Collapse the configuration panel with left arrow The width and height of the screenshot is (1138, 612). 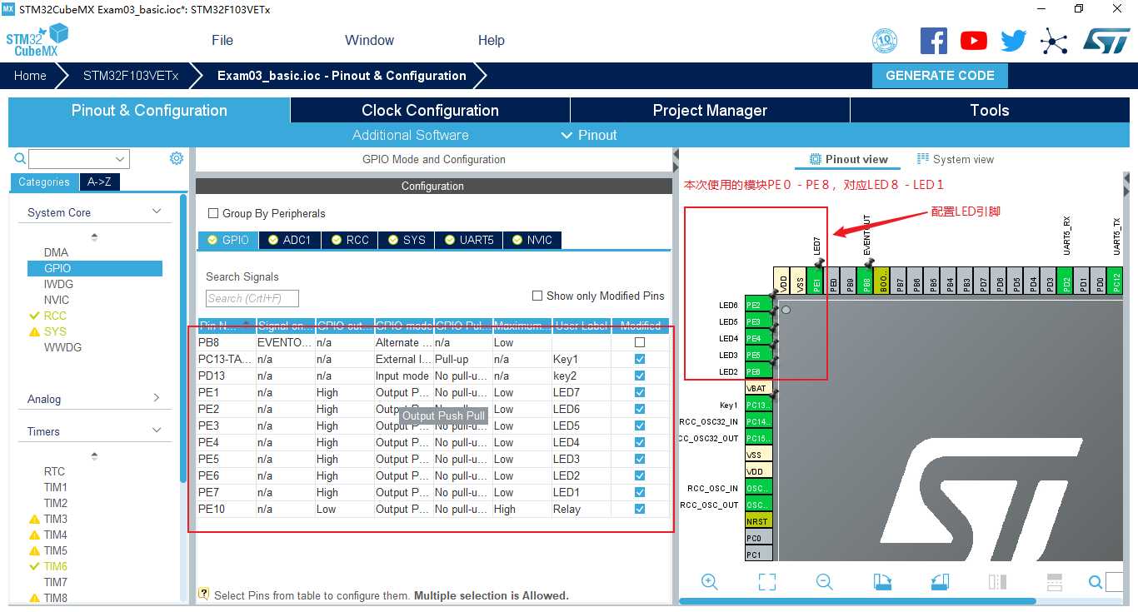coord(675,157)
